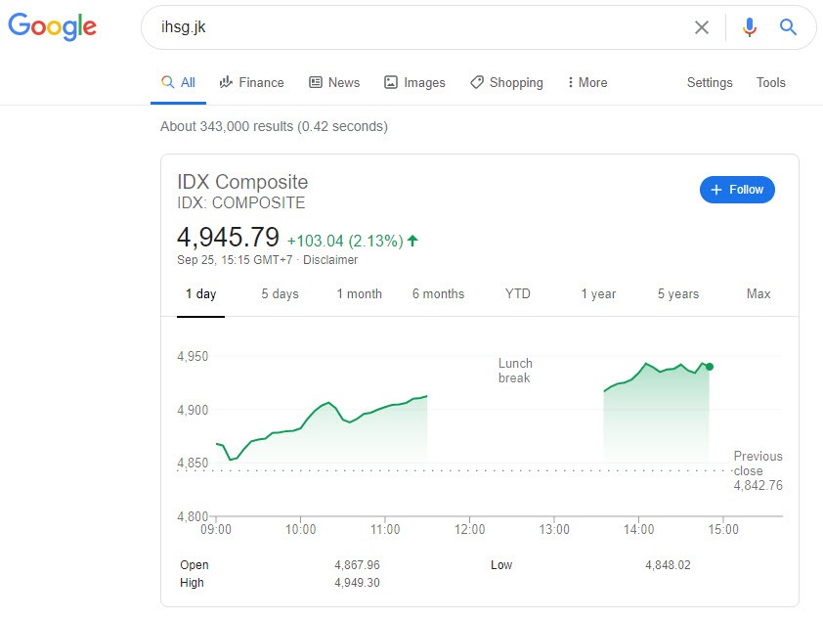The image size is (823, 620).
Task: Select the YTD chart range
Action: coord(517,294)
